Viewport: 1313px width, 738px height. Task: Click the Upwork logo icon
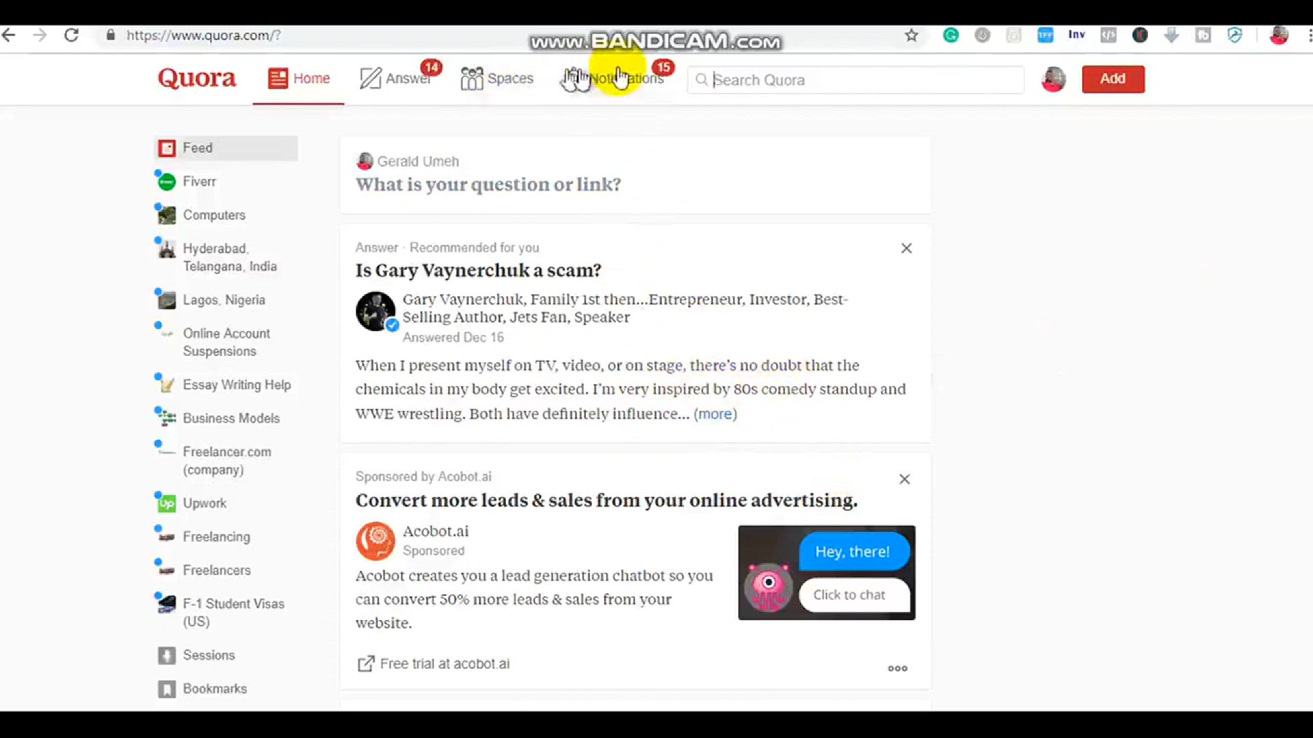pyautogui.click(x=167, y=504)
